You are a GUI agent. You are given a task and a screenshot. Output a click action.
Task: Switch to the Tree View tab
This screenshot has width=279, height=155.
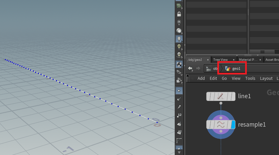220,60
